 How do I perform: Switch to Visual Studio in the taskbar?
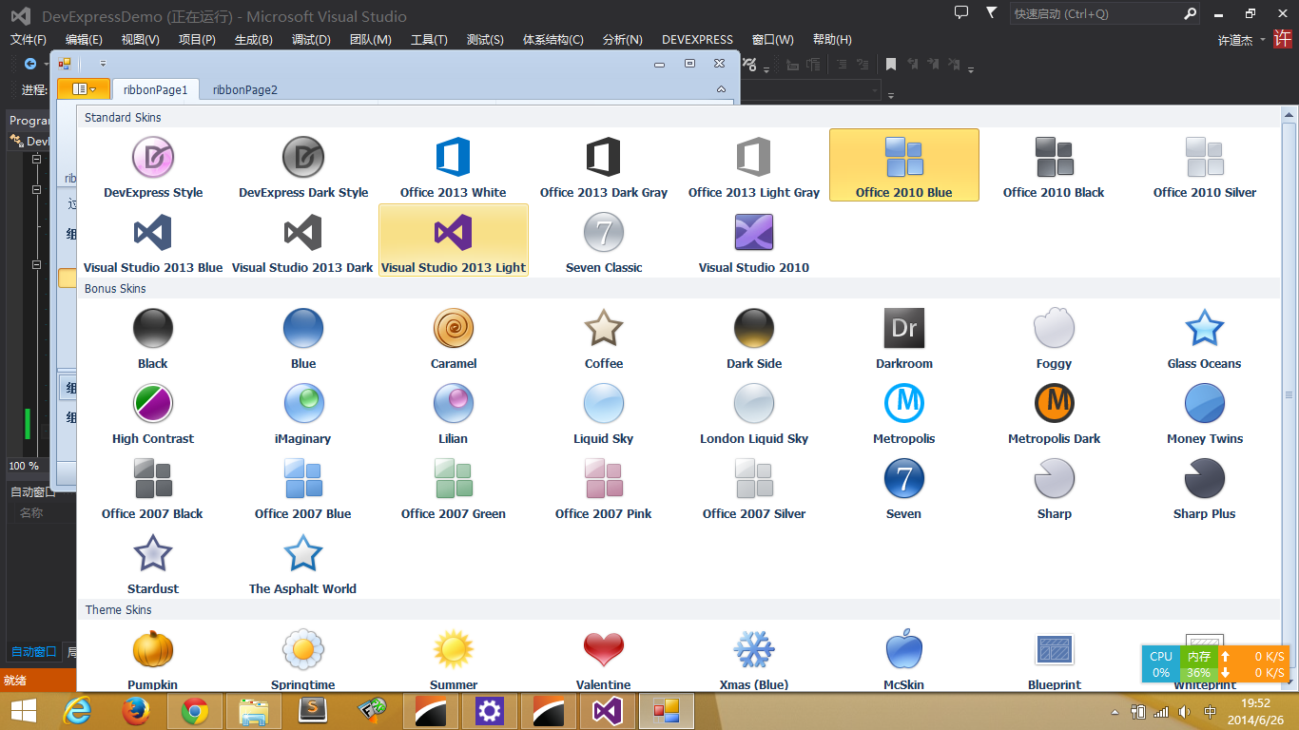pyautogui.click(x=608, y=711)
